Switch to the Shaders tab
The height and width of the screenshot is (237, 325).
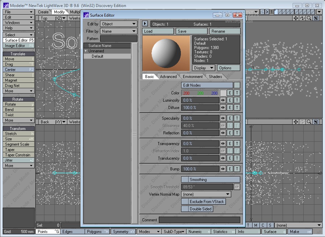(216, 76)
